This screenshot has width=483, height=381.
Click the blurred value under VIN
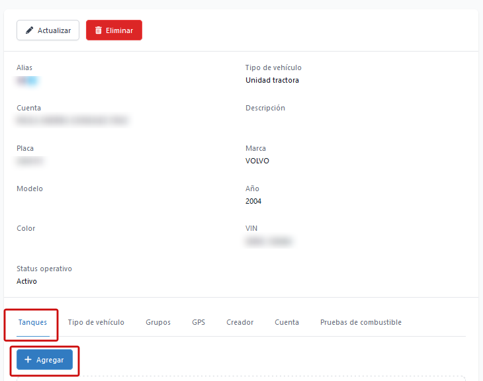pyautogui.click(x=269, y=241)
